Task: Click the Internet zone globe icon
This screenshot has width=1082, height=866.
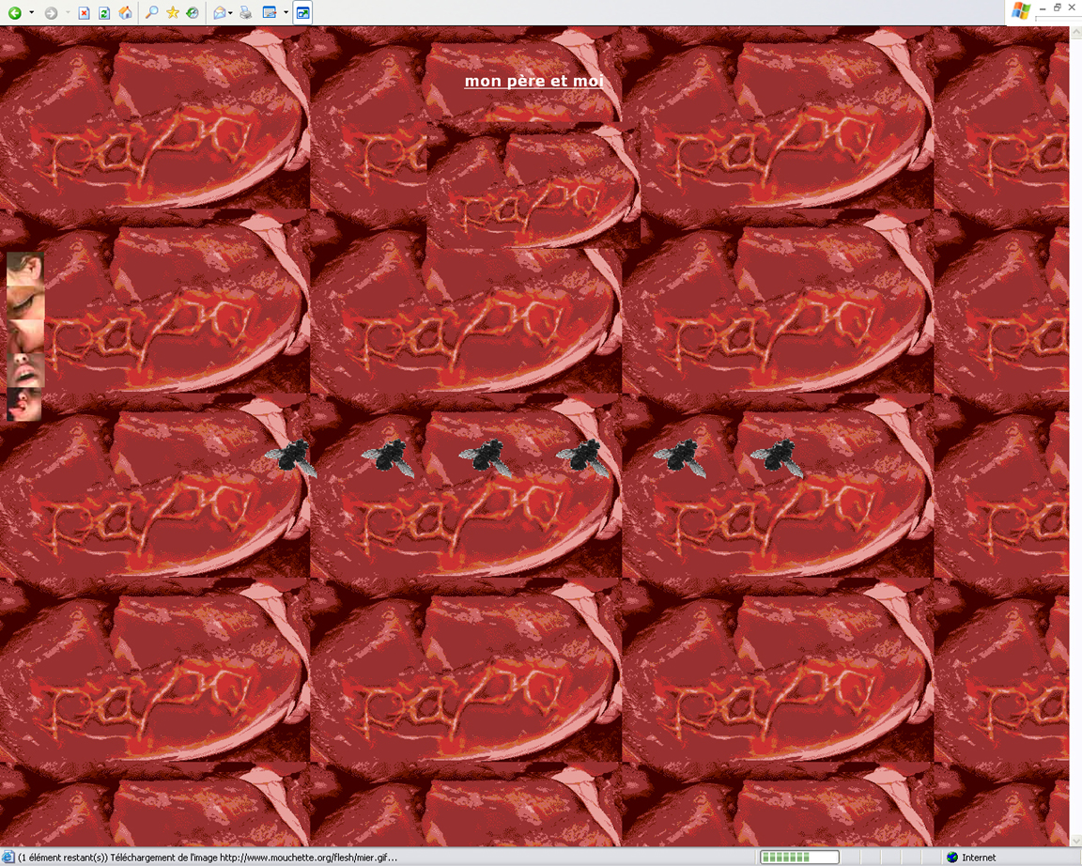Action: (953, 857)
